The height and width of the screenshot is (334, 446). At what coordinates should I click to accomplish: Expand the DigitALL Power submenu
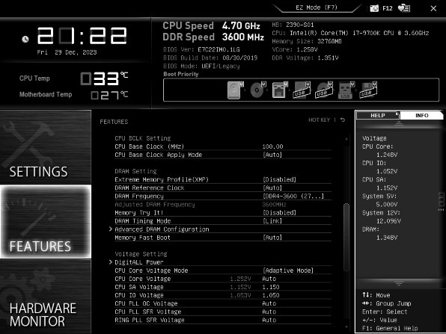coord(139,262)
